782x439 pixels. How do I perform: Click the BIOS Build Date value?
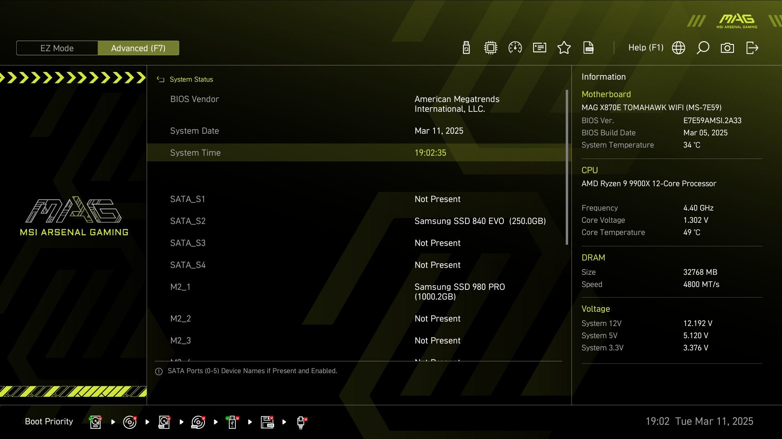[x=705, y=133]
